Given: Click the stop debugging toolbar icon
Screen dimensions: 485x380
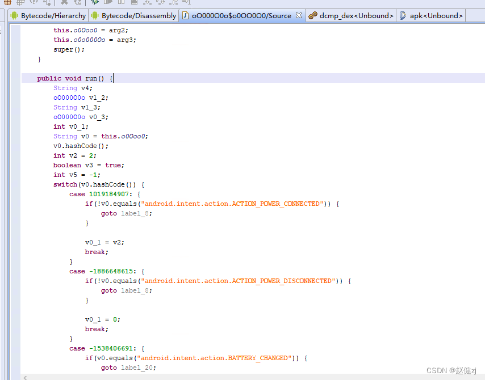Looking at the screenshot, I should click(134, 2).
